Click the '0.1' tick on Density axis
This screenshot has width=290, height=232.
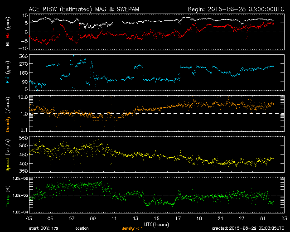24,130
